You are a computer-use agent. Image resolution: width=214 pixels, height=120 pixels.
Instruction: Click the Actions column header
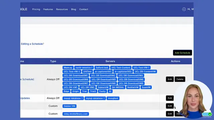176,61
